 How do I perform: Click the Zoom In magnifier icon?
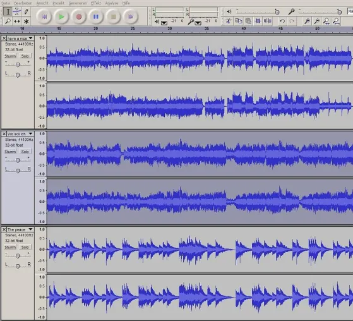pyautogui.click(x=307, y=21)
